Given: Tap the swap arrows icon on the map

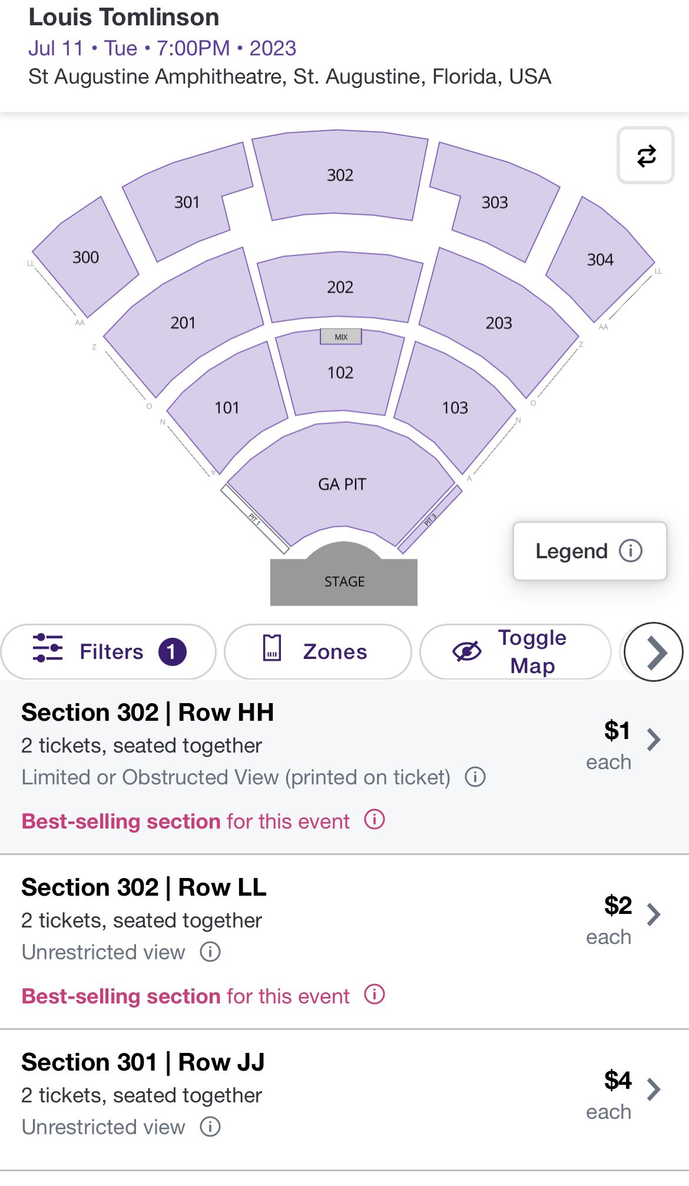Looking at the screenshot, I should [646, 156].
